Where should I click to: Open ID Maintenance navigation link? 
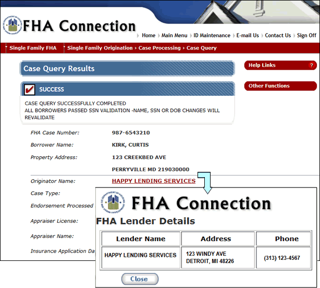[212, 35]
